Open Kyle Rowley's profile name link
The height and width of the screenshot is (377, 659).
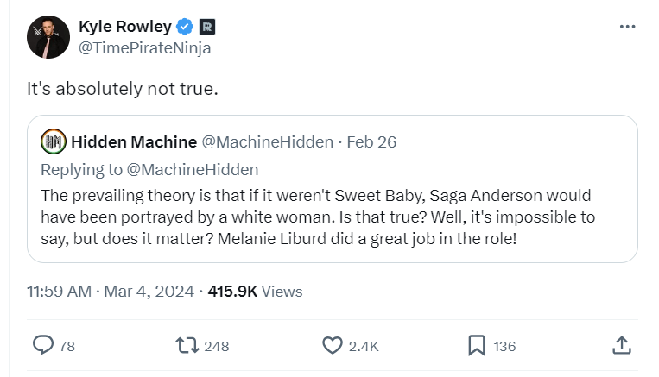click(x=124, y=27)
